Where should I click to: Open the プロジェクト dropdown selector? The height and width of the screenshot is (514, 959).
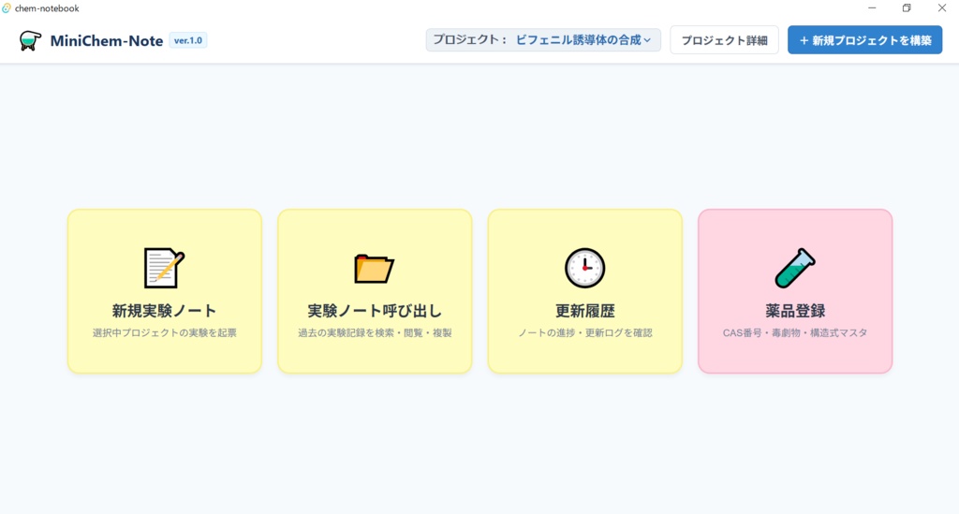pos(543,40)
